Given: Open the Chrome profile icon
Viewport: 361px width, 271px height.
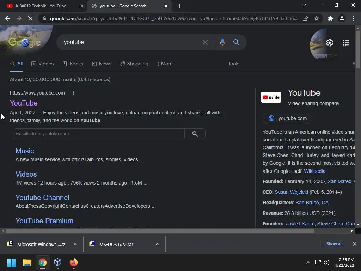Looking at the screenshot, I should pyautogui.click(x=342, y=18).
